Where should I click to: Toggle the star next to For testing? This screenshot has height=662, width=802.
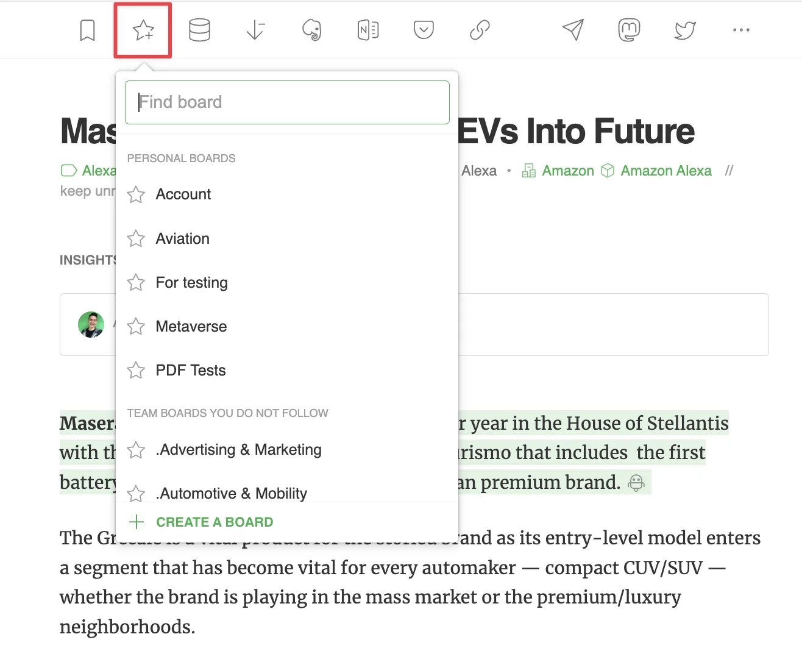(x=136, y=283)
